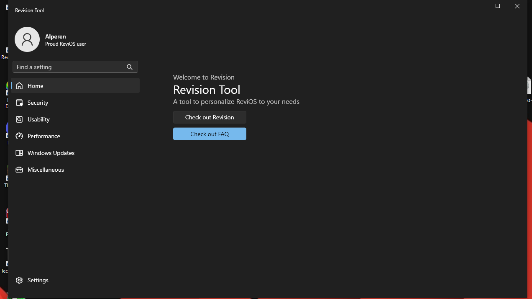The image size is (532, 299).
Task: Click the Miscellaneous toolbox icon
Action: pyautogui.click(x=19, y=170)
